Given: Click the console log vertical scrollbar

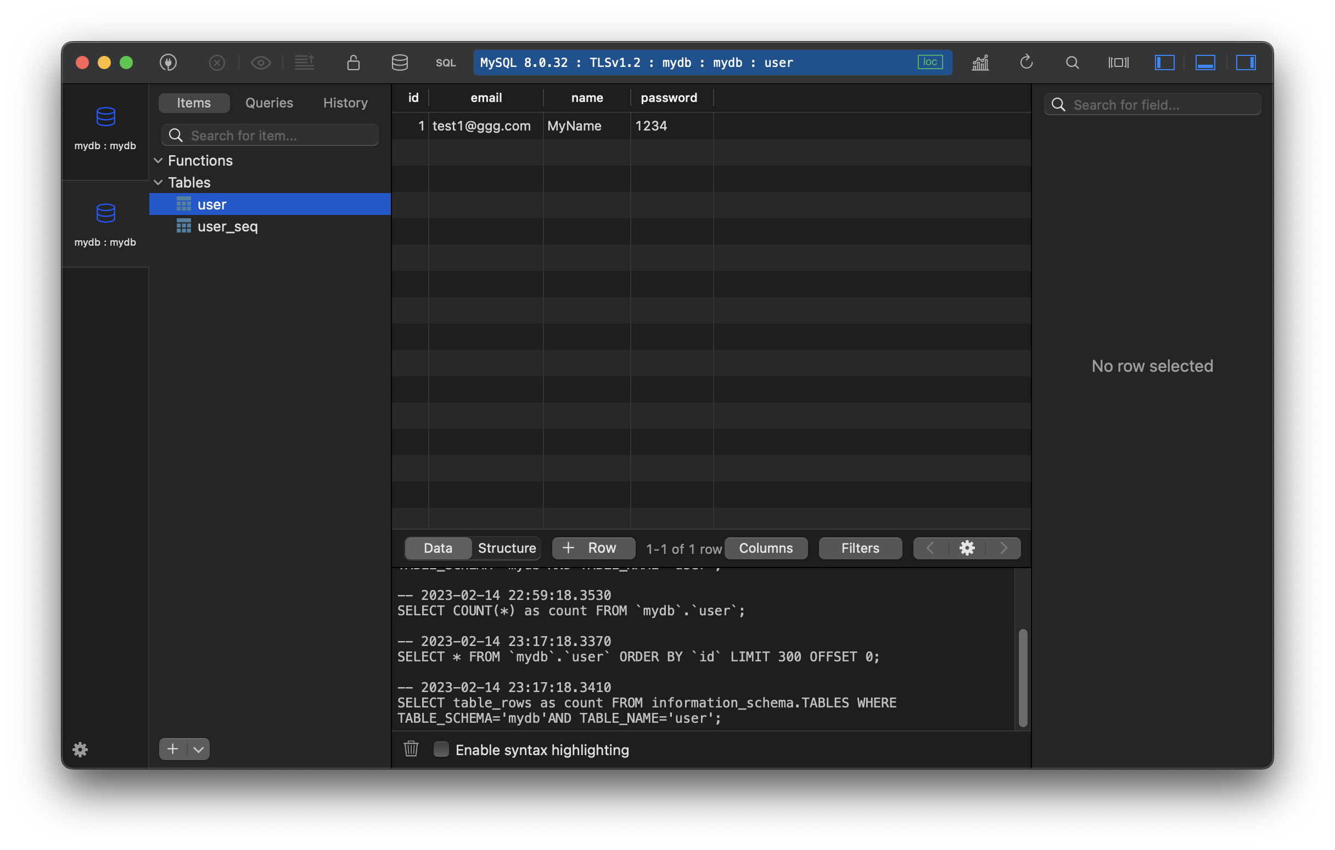Looking at the screenshot, I should click(1023, 677).
